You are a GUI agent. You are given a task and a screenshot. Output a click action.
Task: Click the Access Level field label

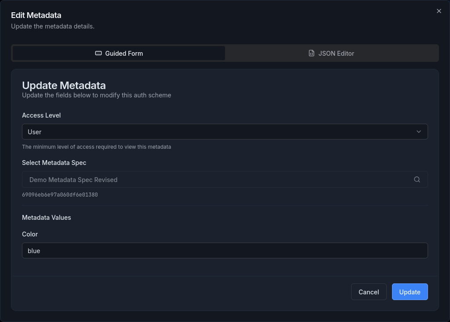pos(41,115)
